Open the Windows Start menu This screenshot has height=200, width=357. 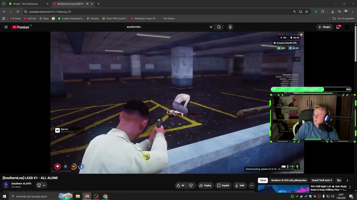pos(4,196)
